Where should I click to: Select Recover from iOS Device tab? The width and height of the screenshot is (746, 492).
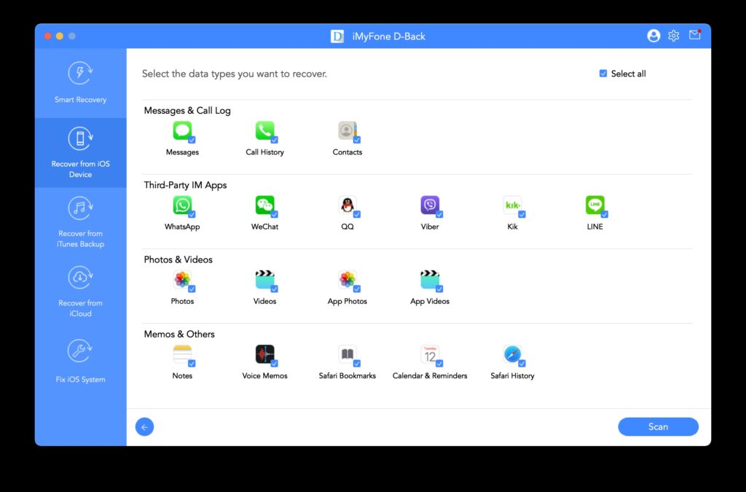[80, 152]
